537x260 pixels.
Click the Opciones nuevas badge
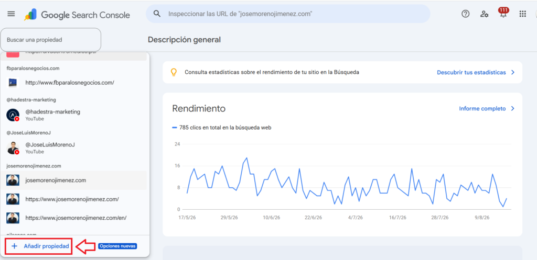[117, 246]
